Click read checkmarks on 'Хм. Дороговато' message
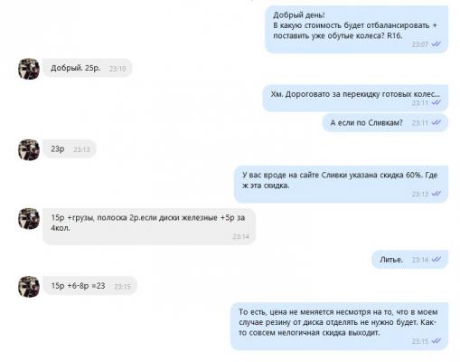The image size is (460, 362). pyautogui.click(x=436, y=102)
